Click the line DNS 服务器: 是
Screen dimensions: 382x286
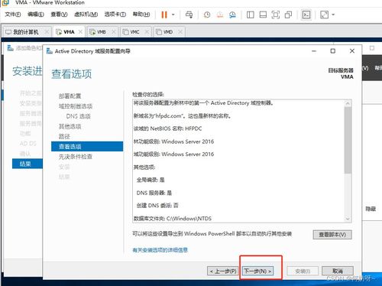(x=154, y=193)
